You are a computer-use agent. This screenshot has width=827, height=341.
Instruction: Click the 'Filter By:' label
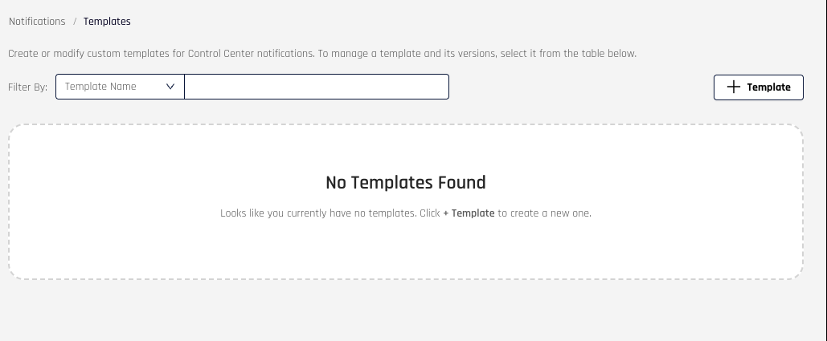[x=28, y=87]
